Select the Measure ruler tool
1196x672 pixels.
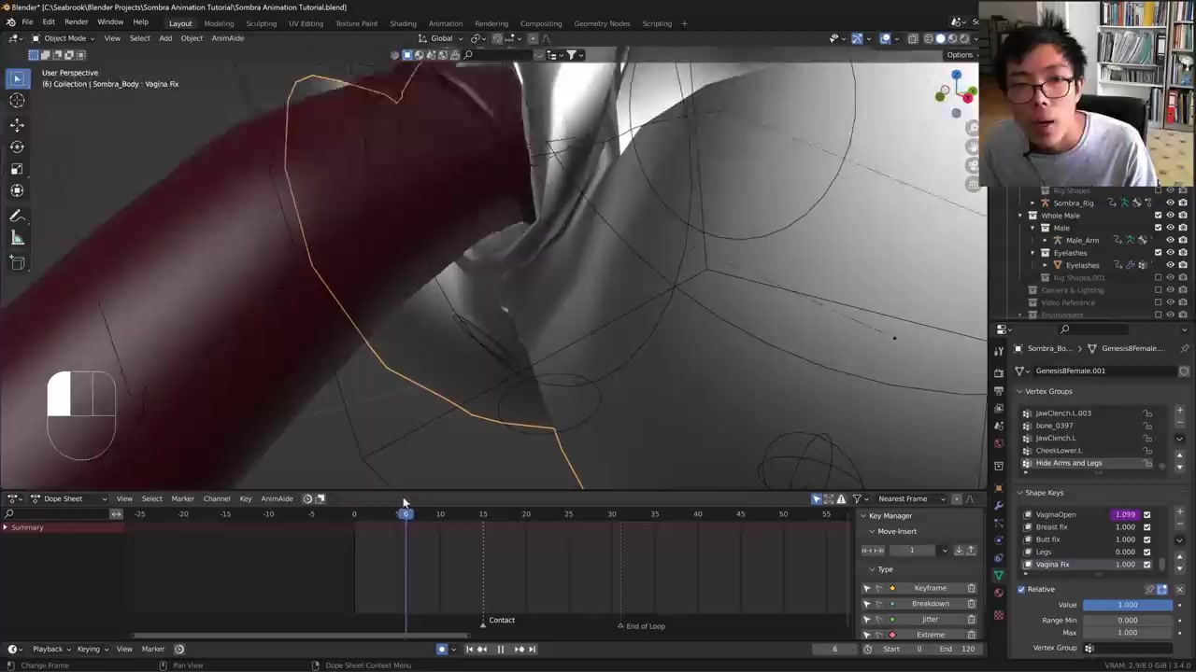[x=17, y=239]
